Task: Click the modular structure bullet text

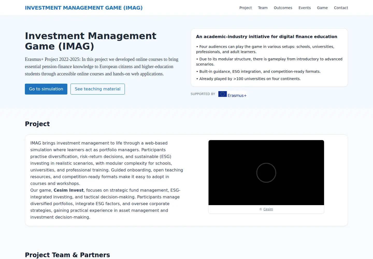Action: 269,62
